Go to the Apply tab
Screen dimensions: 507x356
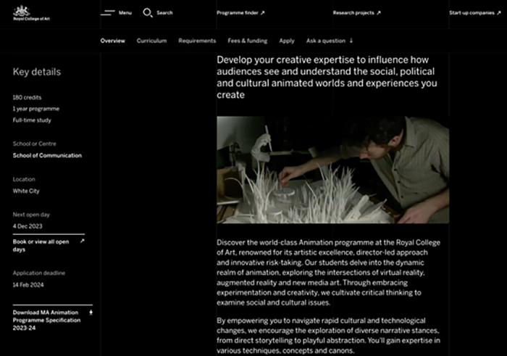point(287,41)
